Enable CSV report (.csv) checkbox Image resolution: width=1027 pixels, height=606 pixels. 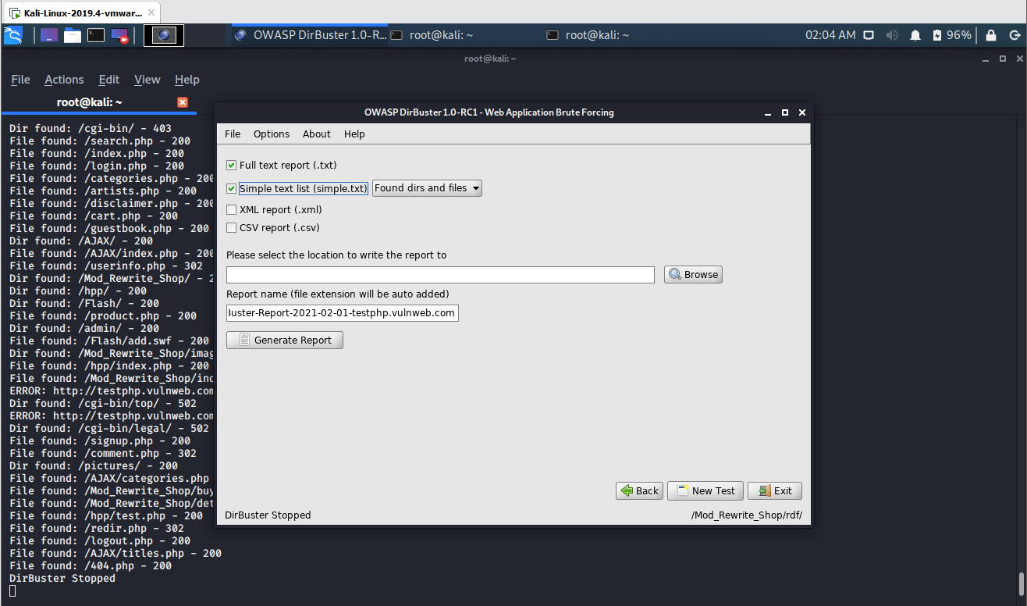tap(231, 228)
